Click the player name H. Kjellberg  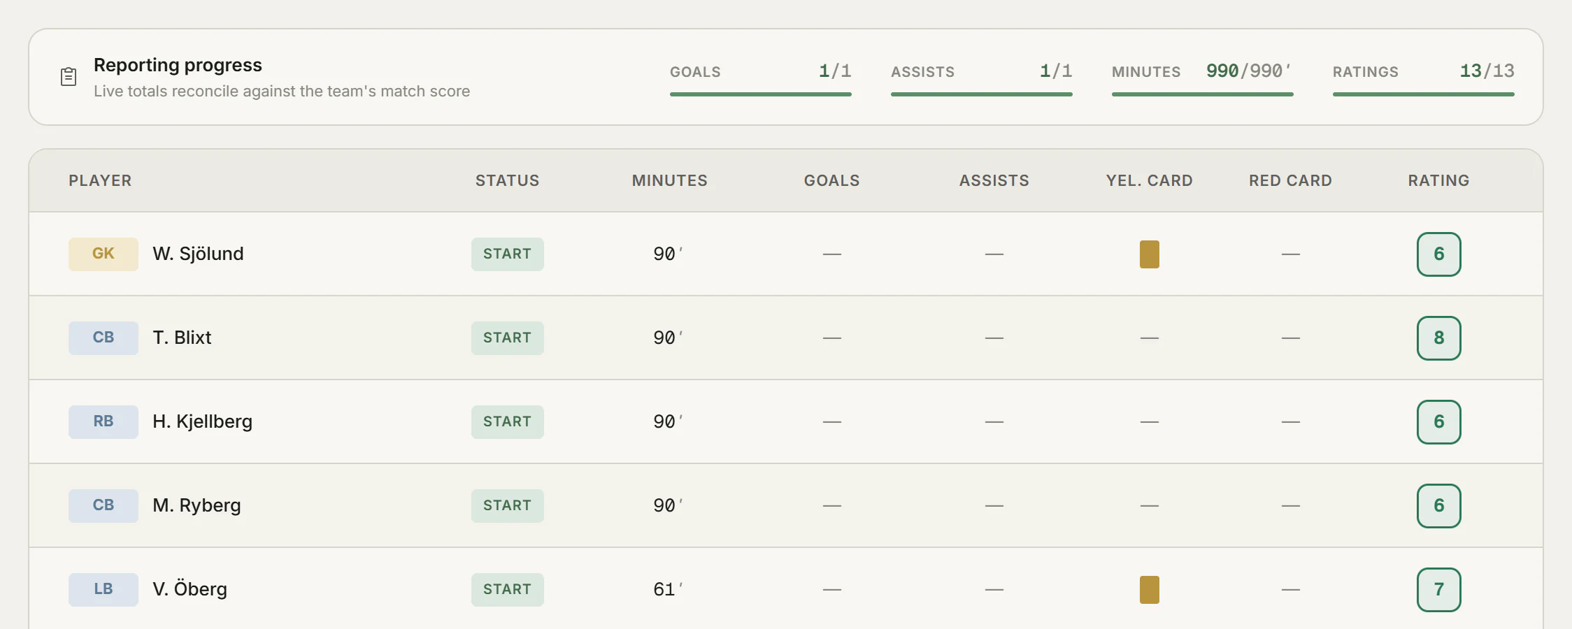(x=203, y=421)
